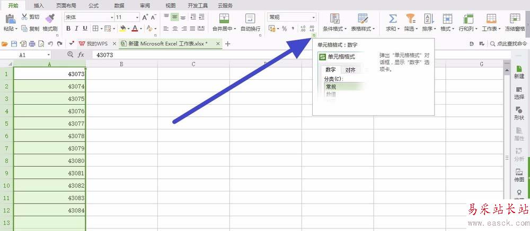Apply the thousands separator comma style
Screen dimensions: 530x231
[x=293, y=29]
